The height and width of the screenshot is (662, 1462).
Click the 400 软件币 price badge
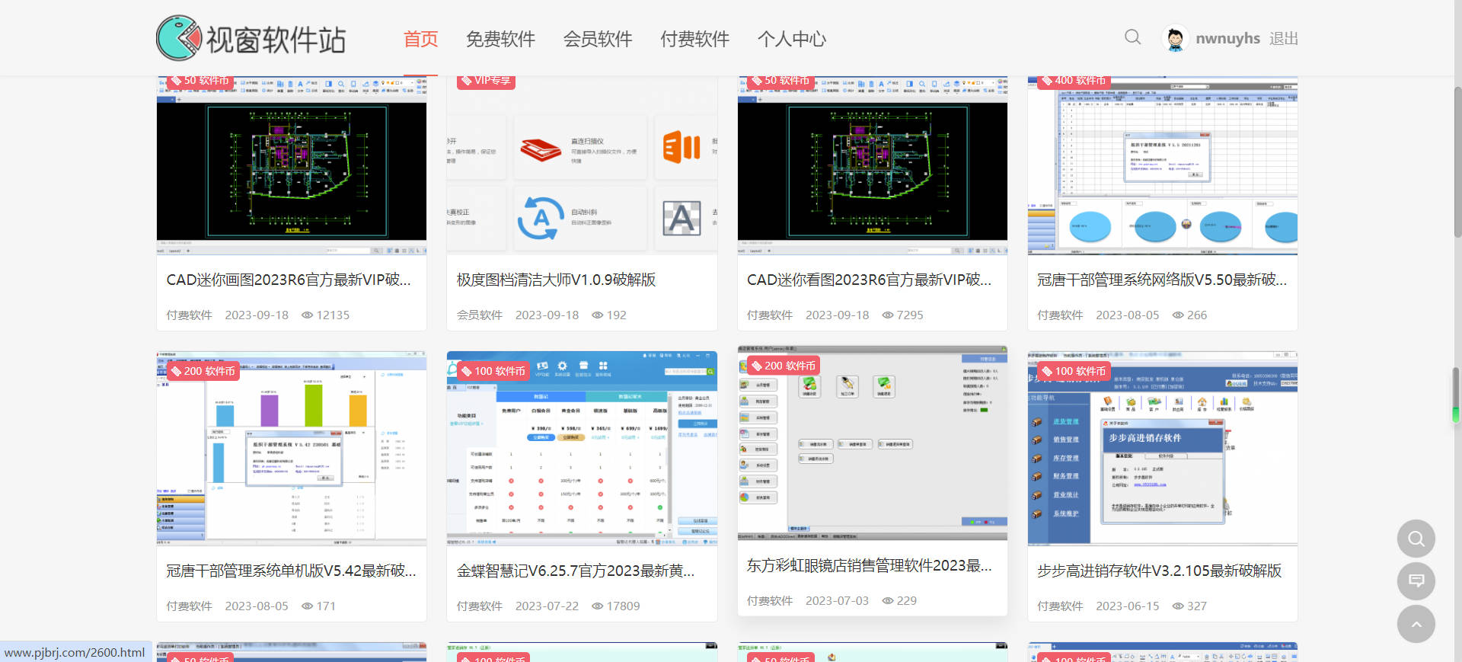click(1074, 81)
